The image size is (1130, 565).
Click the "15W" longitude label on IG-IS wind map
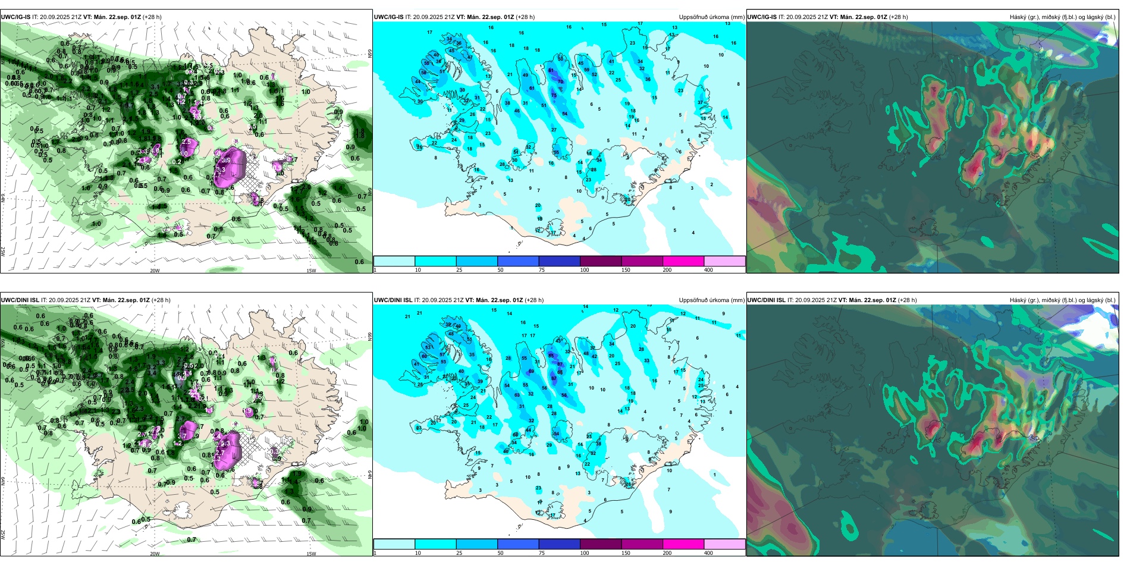tap(310, 271)
